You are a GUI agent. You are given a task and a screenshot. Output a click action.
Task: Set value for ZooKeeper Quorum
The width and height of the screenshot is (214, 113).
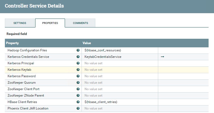point(120,83)
